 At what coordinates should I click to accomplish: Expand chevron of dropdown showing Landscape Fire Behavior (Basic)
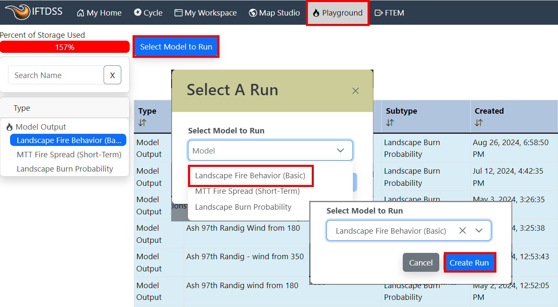coord(479,231)
